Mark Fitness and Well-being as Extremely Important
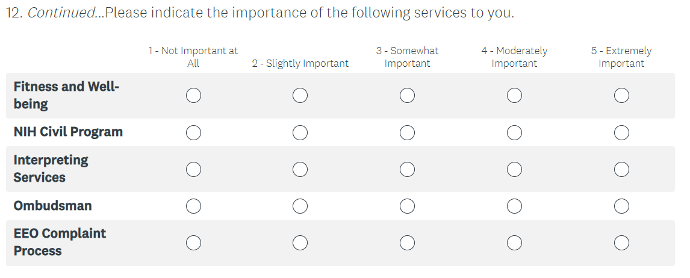The width and height of the screenshot is (690, 278). (621, 96)
